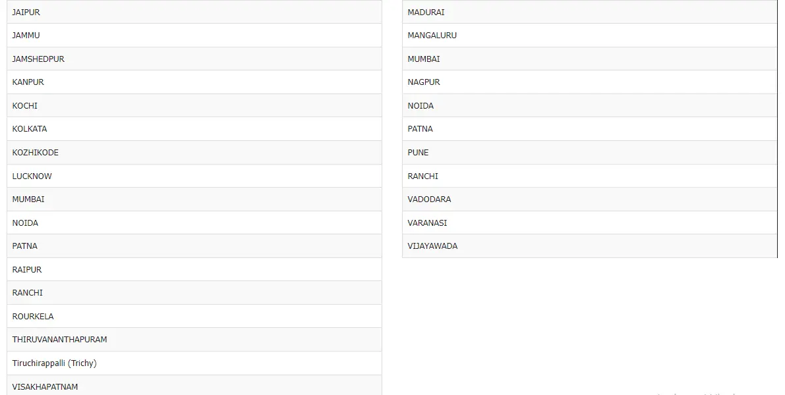Click on the VADODARA entry

tap(429, 199)
